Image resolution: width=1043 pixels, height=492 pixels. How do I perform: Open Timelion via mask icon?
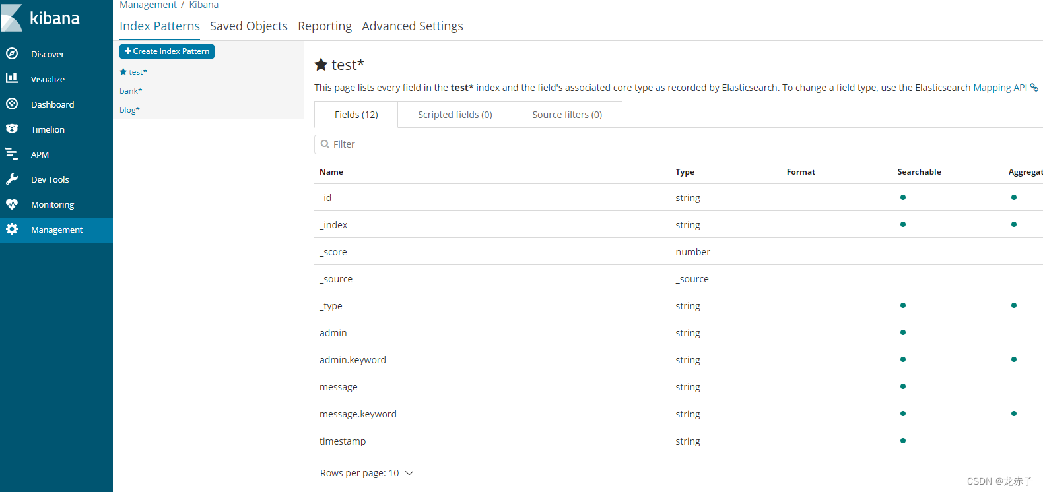coord(12,129)
